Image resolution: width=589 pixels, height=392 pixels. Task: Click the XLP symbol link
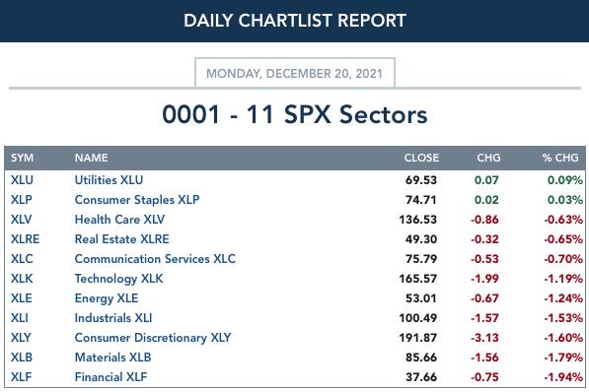[21, 200]
